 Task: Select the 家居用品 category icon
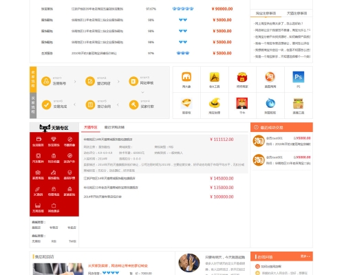pyautogui.click(x=38, y=175)
